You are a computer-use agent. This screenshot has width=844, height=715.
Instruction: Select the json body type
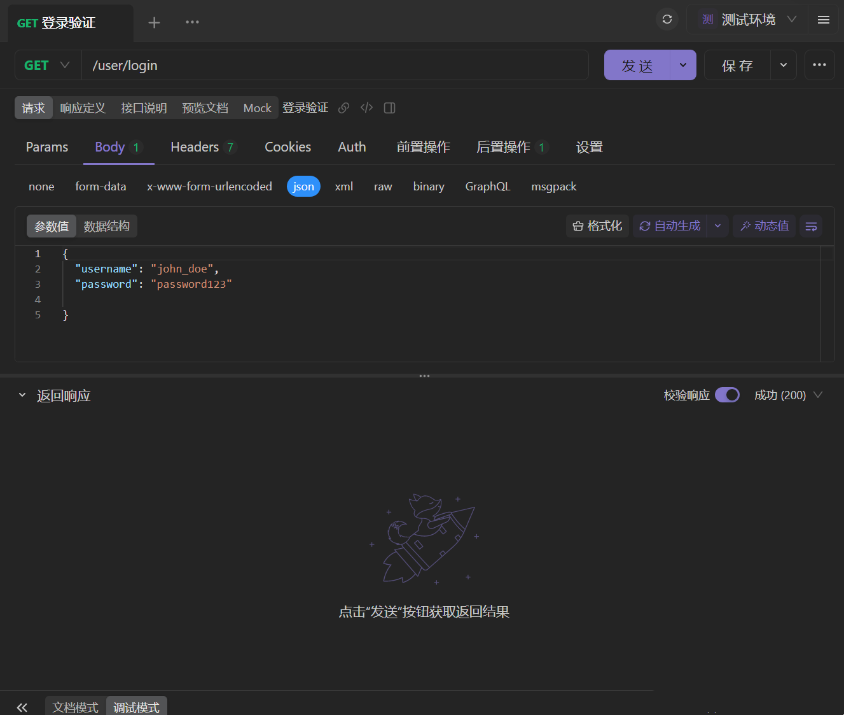(303, 187)
